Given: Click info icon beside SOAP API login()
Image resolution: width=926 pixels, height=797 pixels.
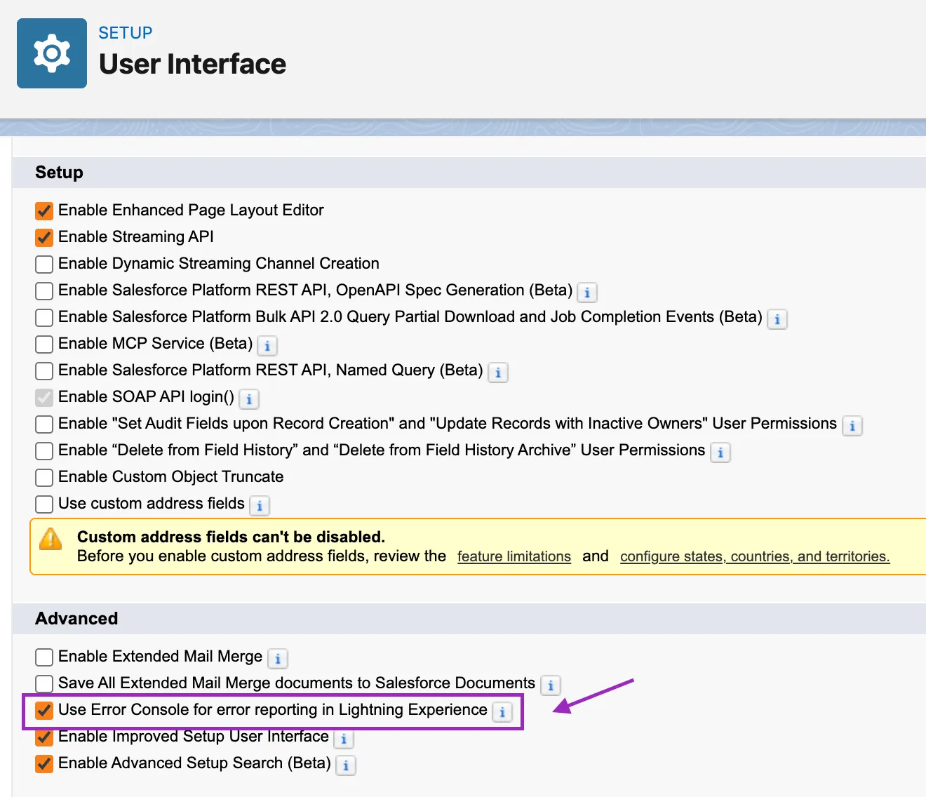Looking at the screenshot, I should (x=249, y=398).
